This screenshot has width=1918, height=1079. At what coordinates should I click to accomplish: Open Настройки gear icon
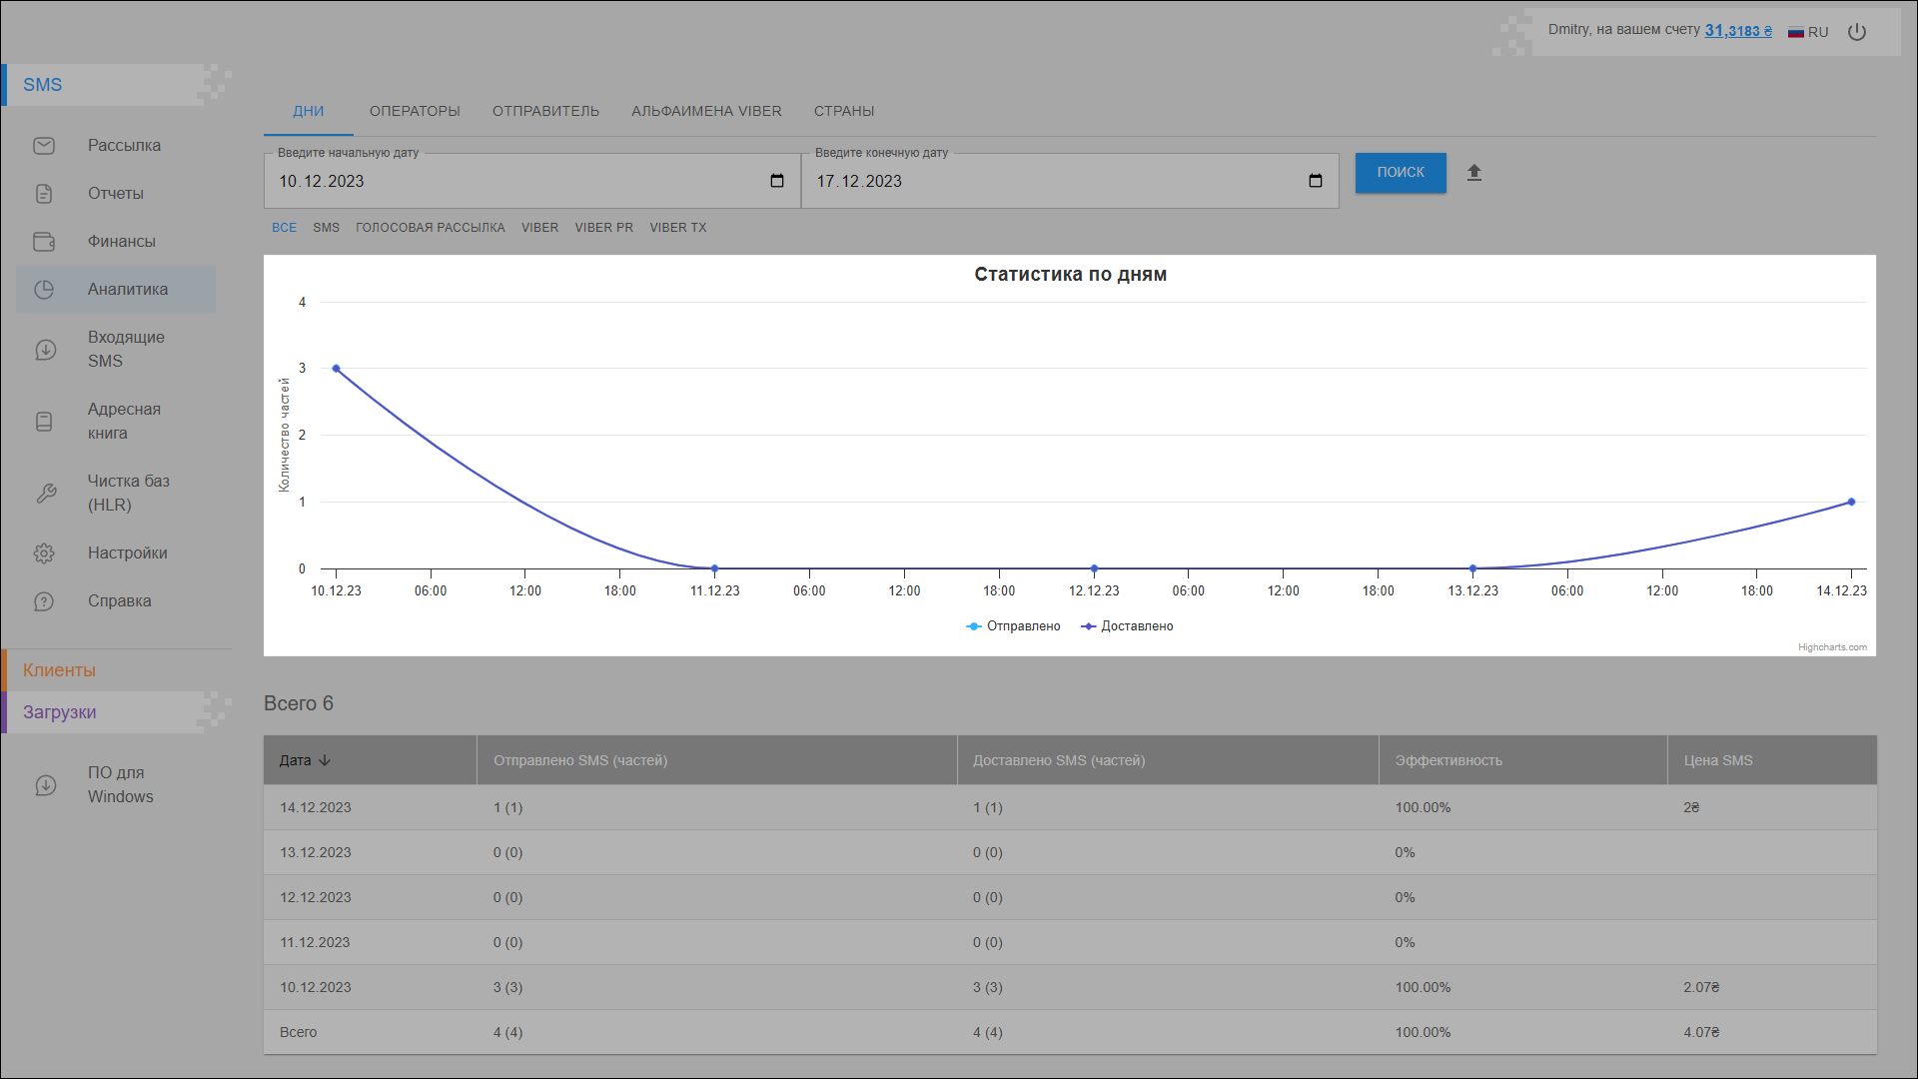tap(44, 553)
